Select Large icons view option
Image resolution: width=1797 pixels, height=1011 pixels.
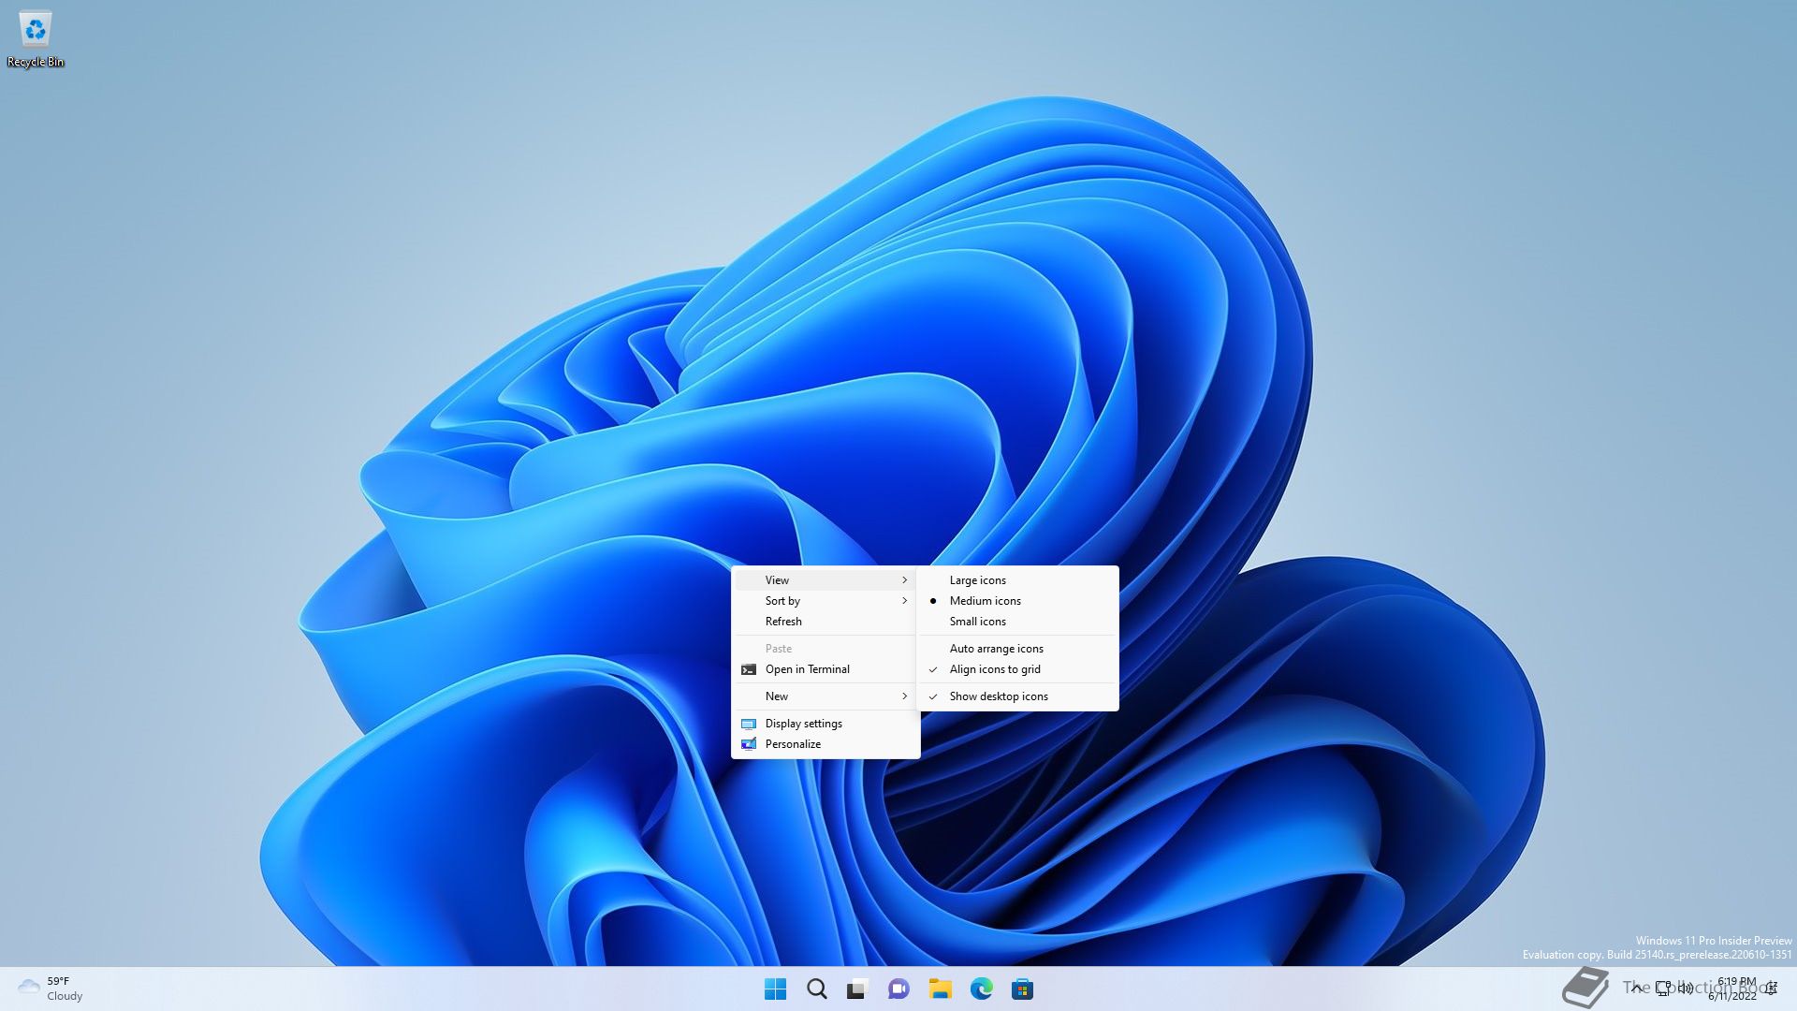pos(1019,580)
